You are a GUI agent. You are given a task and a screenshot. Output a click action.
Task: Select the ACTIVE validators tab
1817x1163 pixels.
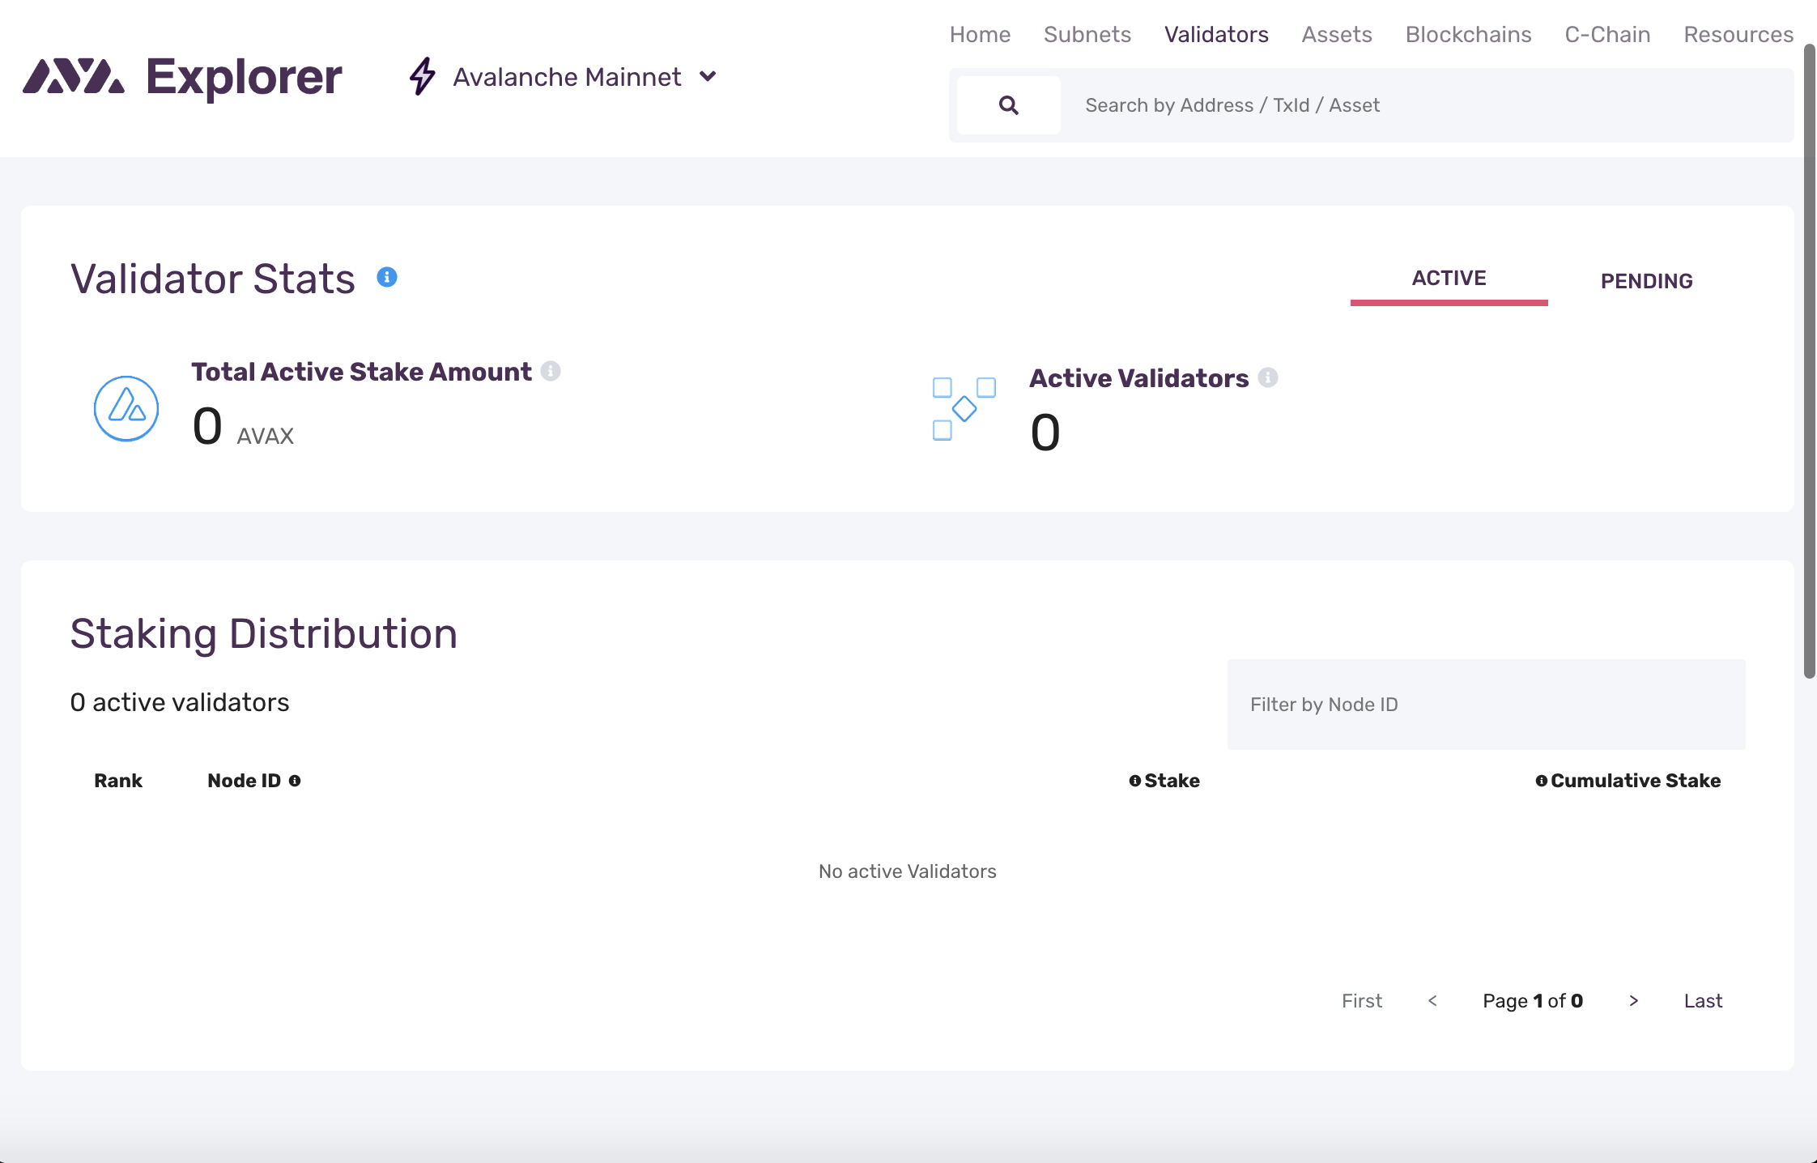click(x=1449, y=278)
